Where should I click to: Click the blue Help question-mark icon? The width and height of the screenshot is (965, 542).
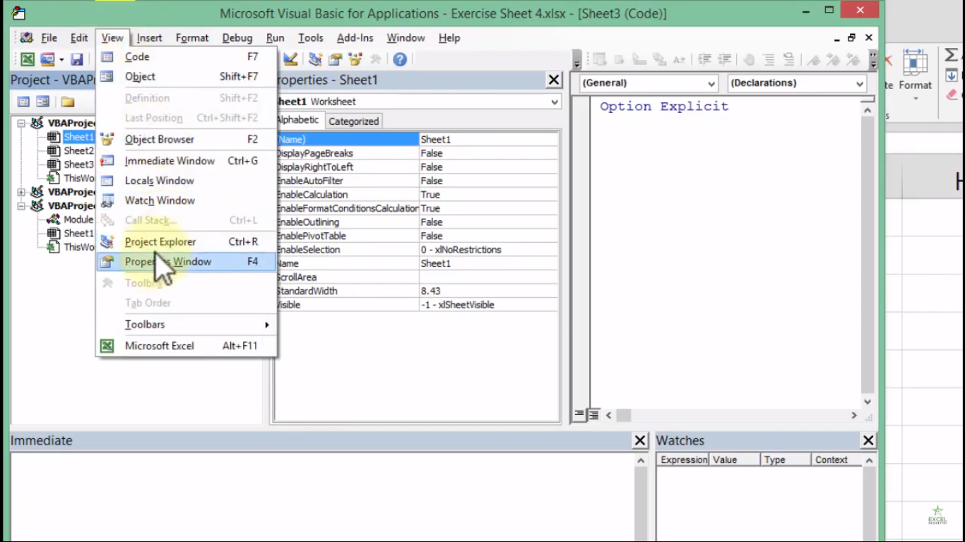point(400,59)
